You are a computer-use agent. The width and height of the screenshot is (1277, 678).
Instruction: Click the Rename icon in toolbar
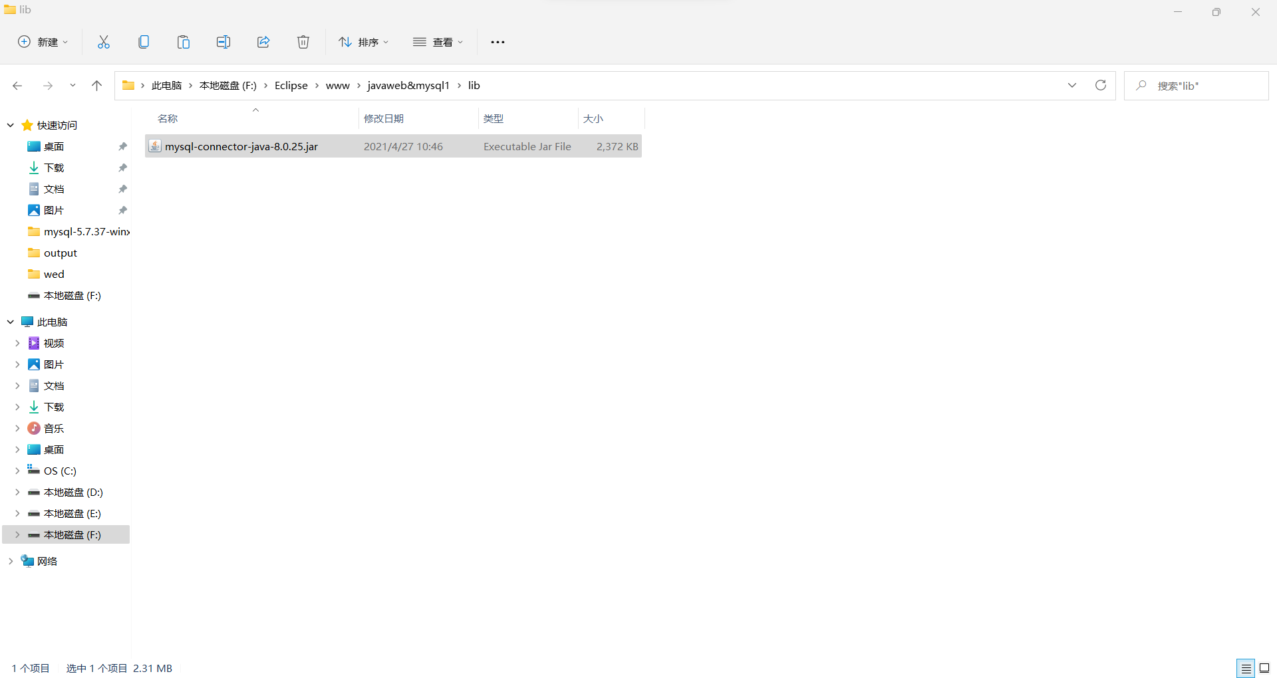(223, 42)
